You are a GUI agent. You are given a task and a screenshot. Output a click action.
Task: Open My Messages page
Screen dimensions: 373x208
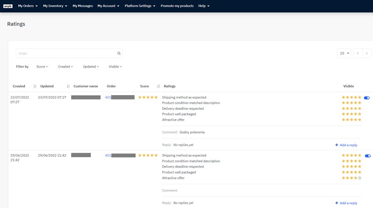pyautogui.click(x=82, y=6)
